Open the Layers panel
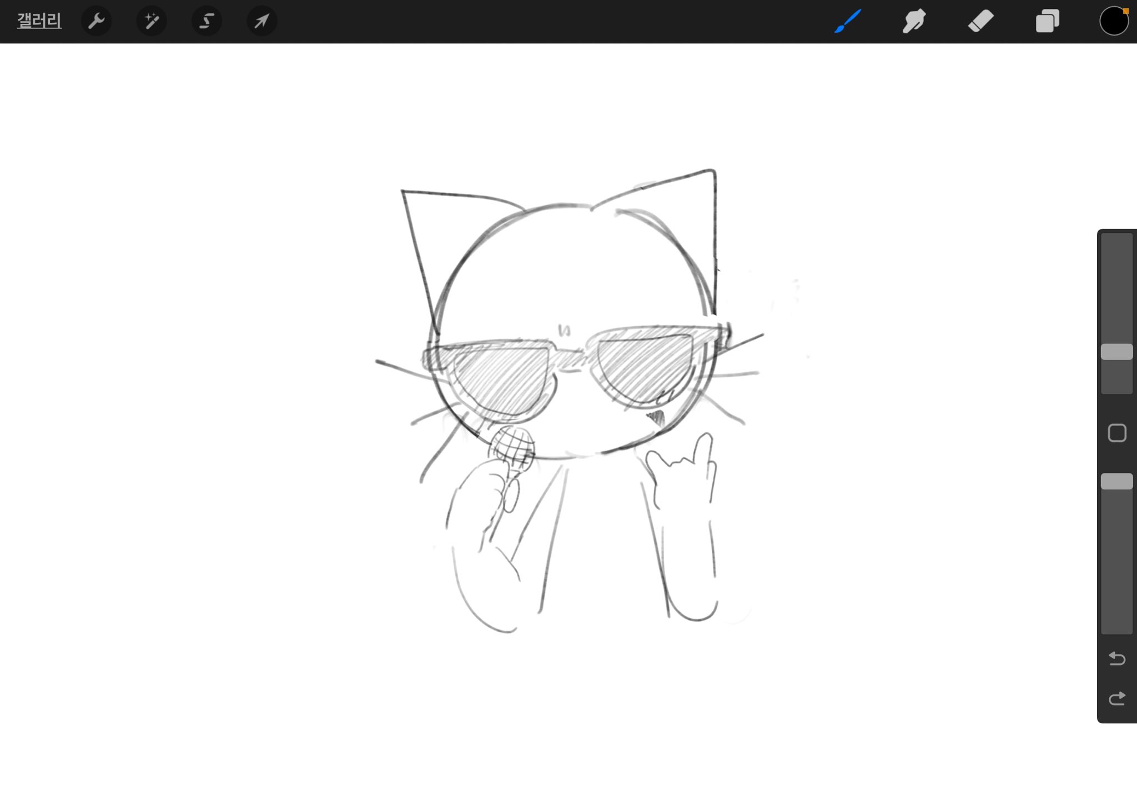Viewport: 1137px width, 795px height. click(x=1047, y=21)
